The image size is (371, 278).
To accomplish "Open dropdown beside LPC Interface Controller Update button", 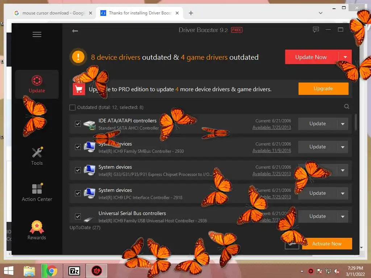I will tap(343, 193).
